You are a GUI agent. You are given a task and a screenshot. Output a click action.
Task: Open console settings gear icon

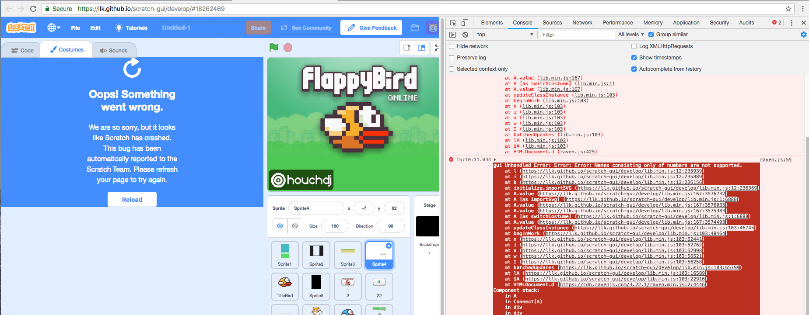pyautogui.click(x=804, y=35)
